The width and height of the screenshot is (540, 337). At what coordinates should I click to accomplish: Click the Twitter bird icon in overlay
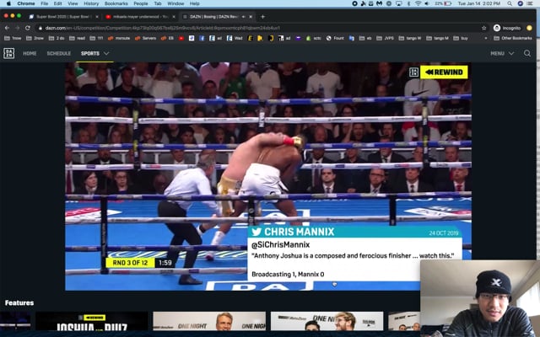click(256, 232)
